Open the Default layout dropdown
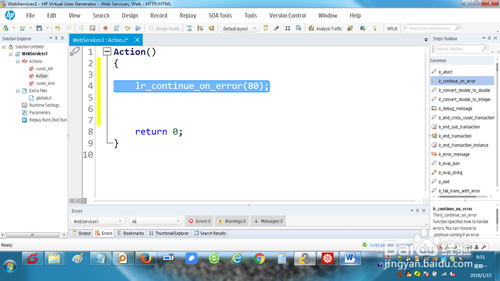The image size is (500, 281). point(239,28)
